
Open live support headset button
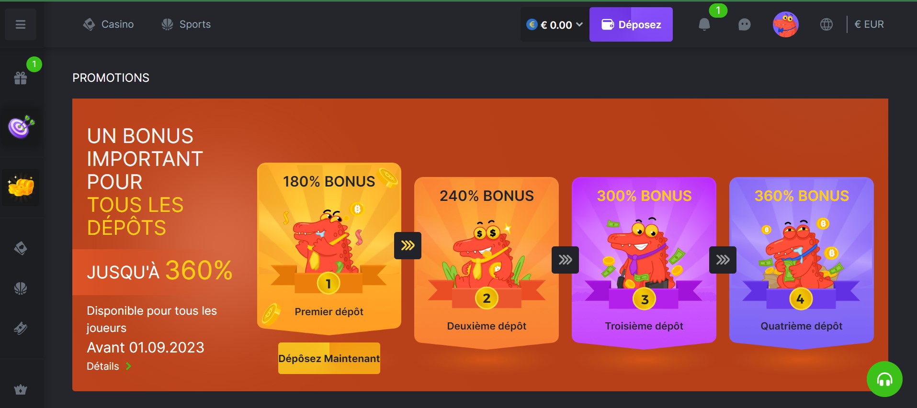(884, 379)
